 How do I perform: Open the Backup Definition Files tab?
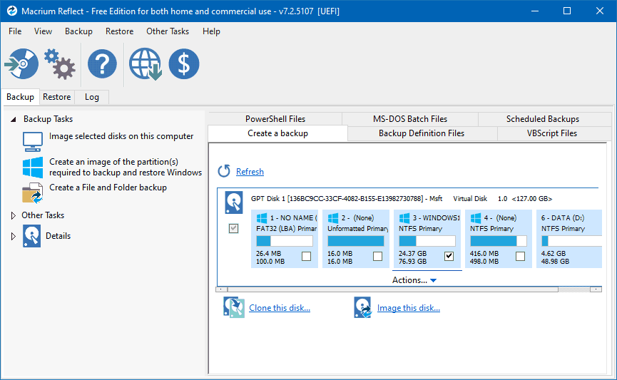422,133
